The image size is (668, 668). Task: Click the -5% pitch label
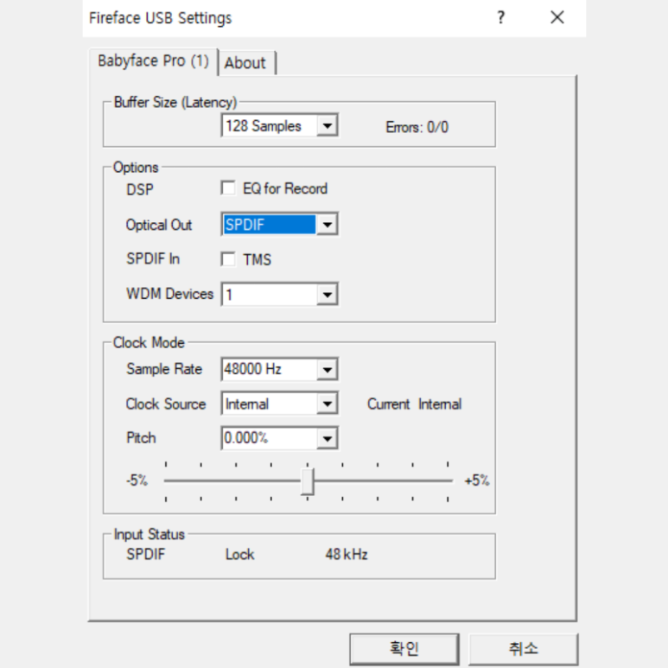pyautogui.click(x=137, y=480)
